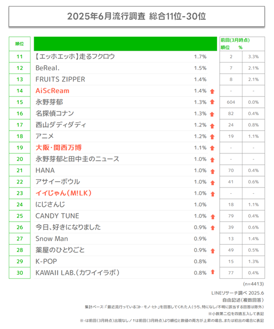The image size is (274, 329).
Task: Click the up arrow for 薬屋のひとりごと
Action: click(x=212, y=251)
